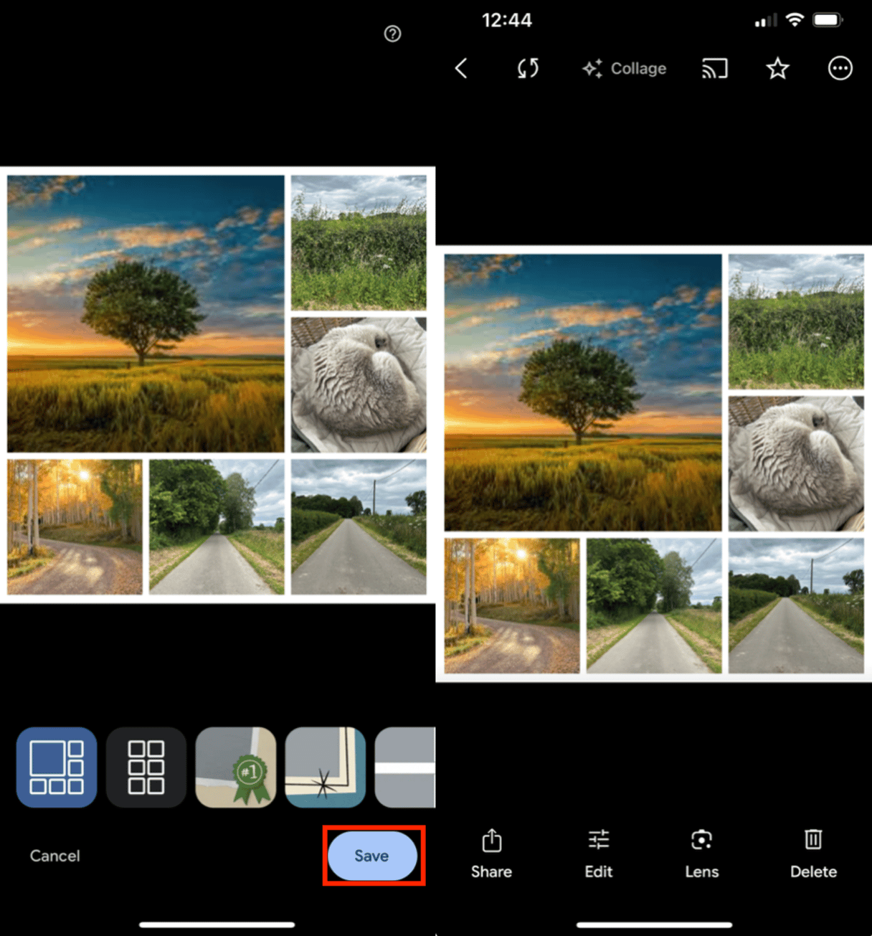
Task: Share the saved collage
Action: pos(491,854)
